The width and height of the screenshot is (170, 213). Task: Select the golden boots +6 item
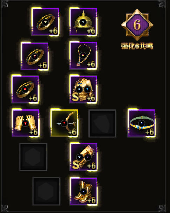pyautogui.click(x=84, y=191)
